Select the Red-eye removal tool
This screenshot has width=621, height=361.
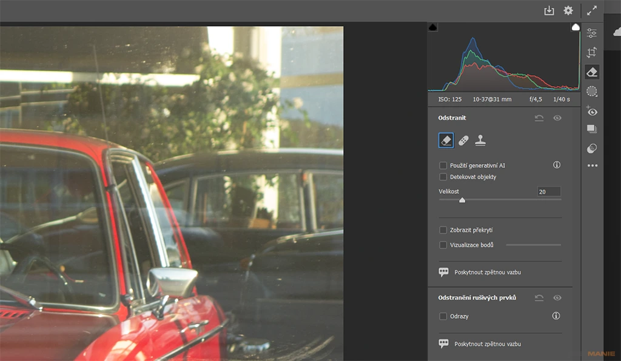(592, 111)
